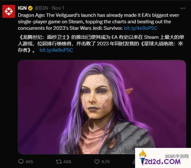Click the reply speech bubble icon

pos(21,161)
